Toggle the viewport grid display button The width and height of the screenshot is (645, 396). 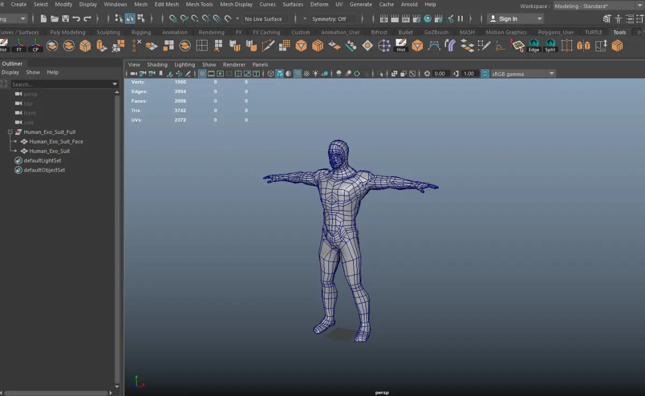[202, 74]
